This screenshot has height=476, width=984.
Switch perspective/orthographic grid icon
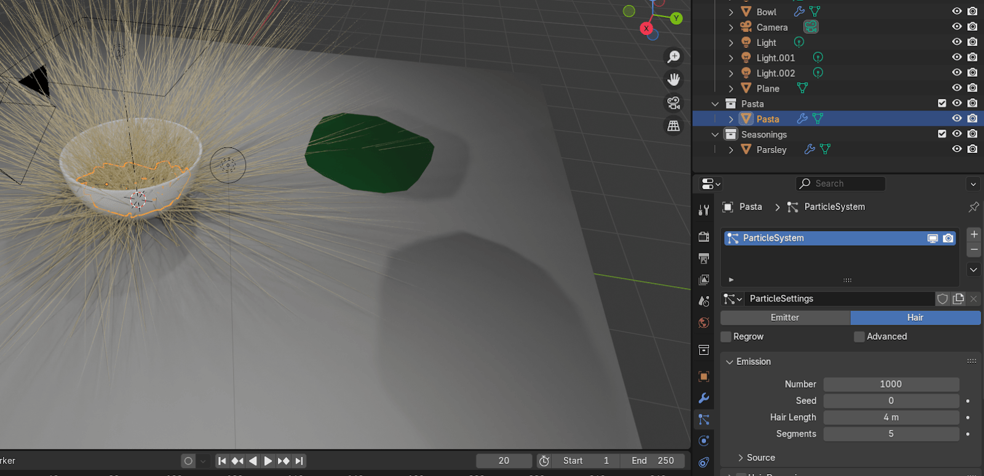point(674,126)
